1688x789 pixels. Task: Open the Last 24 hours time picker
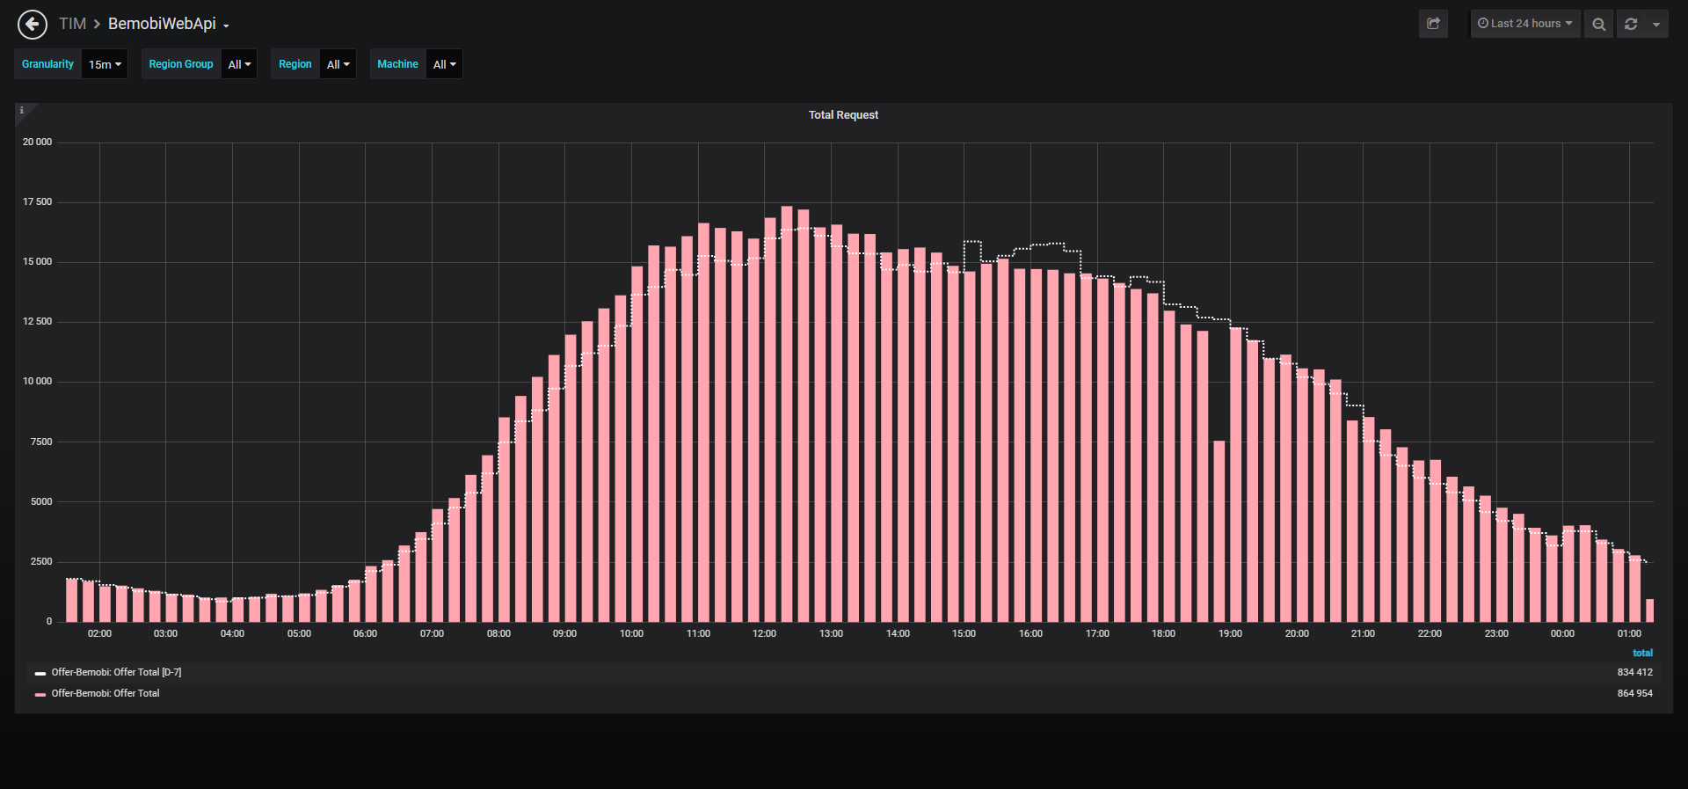[1525, 24]
